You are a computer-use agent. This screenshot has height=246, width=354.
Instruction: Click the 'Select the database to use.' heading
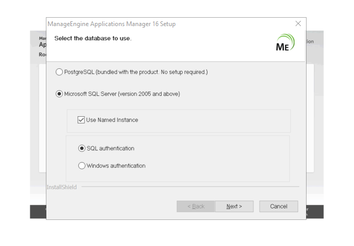93,39
